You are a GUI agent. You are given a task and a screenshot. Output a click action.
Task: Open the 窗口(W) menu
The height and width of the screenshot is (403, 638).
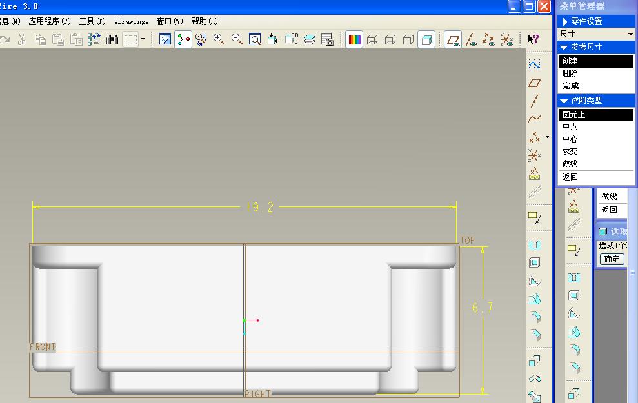click(x=170, y=21)
